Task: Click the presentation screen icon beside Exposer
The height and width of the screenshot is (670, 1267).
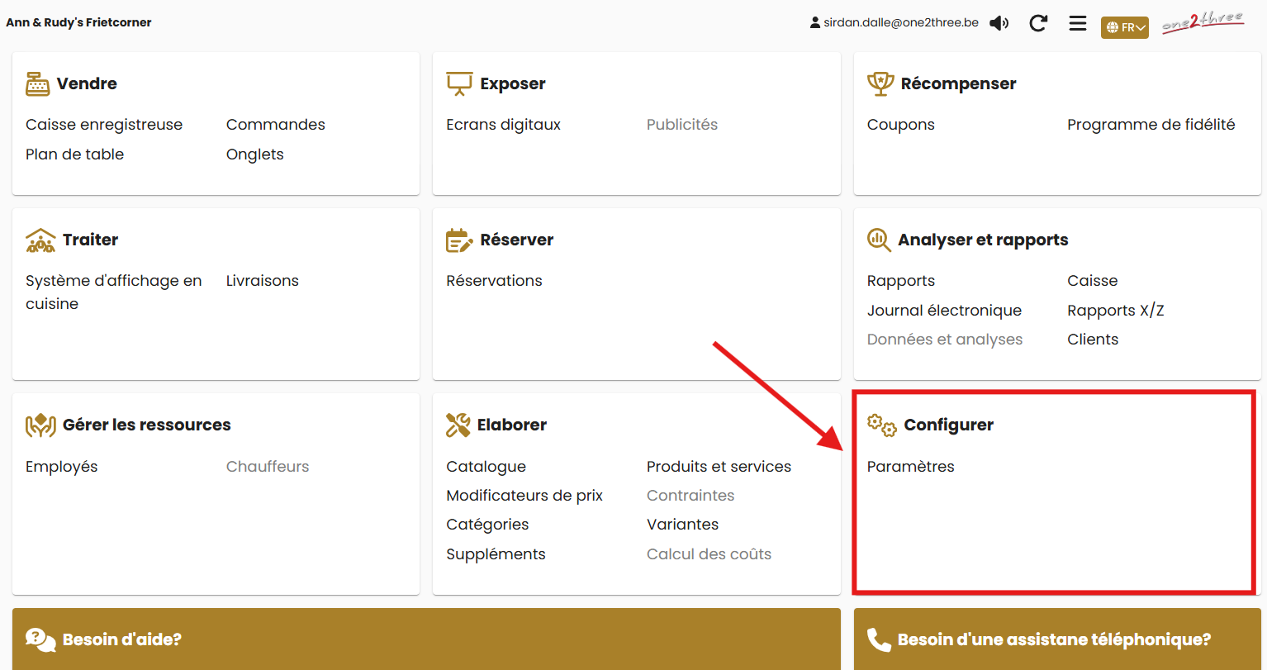Action: click(459, 83)
